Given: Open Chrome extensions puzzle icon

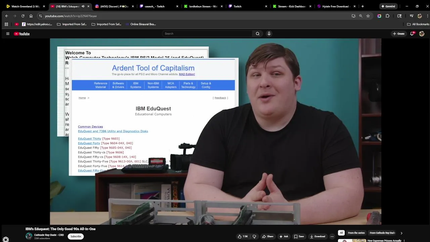Looking at the screenshot, I should (387, 16).
